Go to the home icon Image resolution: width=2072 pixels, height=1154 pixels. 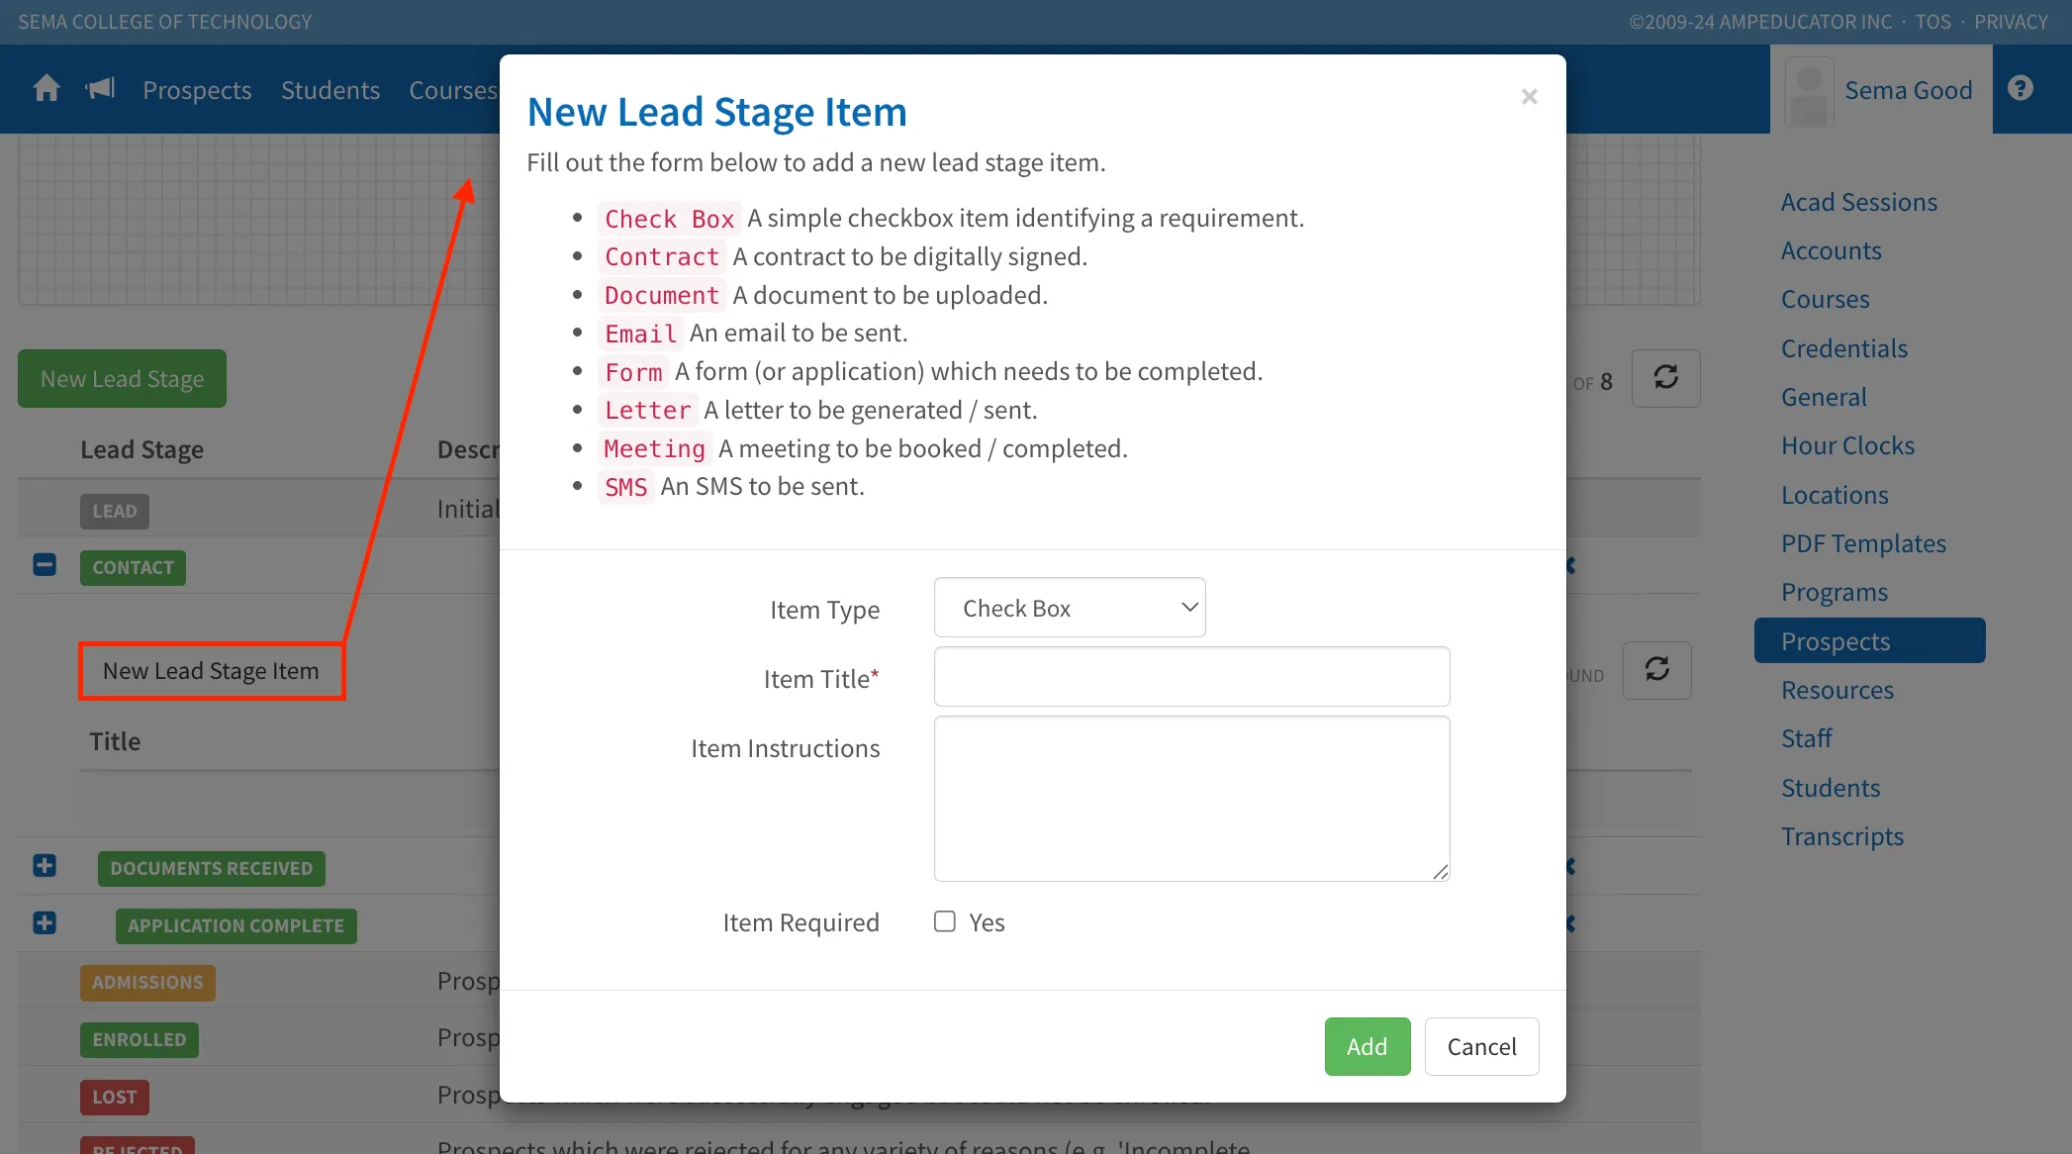pyautogui.click(x=47, y=89)
